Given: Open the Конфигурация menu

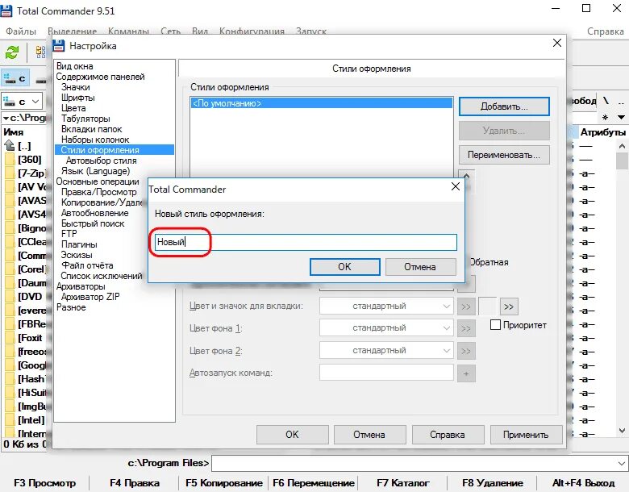Looking at the screenshot, I should point(252,31).
